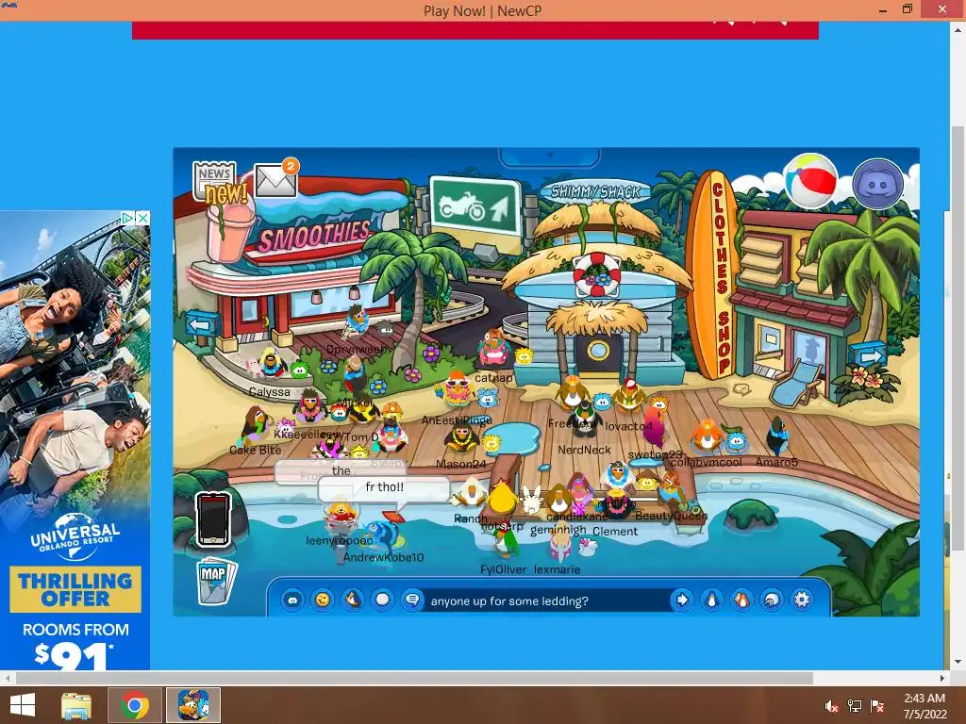Click penguin named Calyssa
Image resolution: width=966 pixels, height=724 pixels.
(x=272, y=363)
